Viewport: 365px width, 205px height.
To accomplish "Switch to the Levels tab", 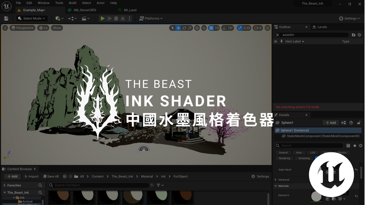I will (320, 27).
